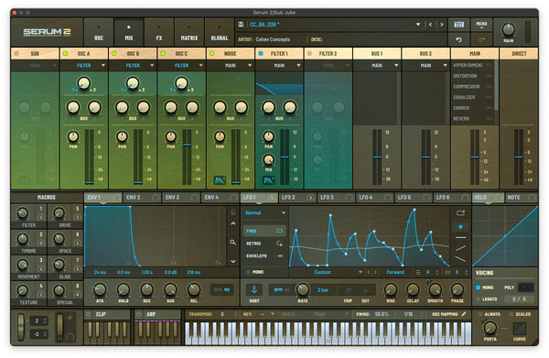549x358 pixels.
Task: Click the envelope up chevron
Action: pos(232,223)
